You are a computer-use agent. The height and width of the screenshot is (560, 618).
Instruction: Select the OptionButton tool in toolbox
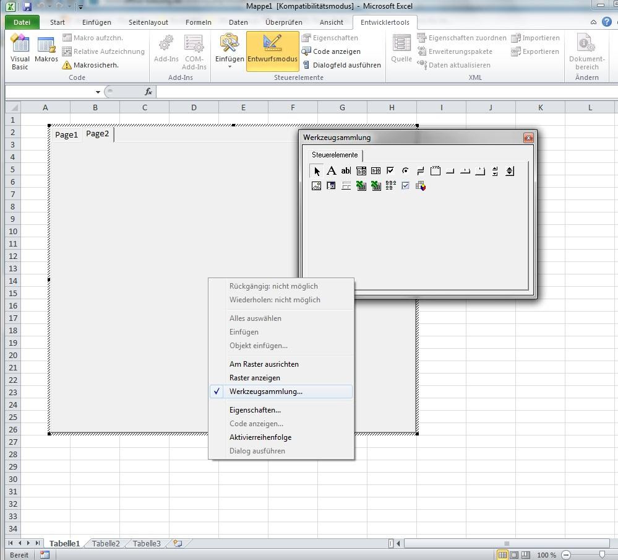405,171
